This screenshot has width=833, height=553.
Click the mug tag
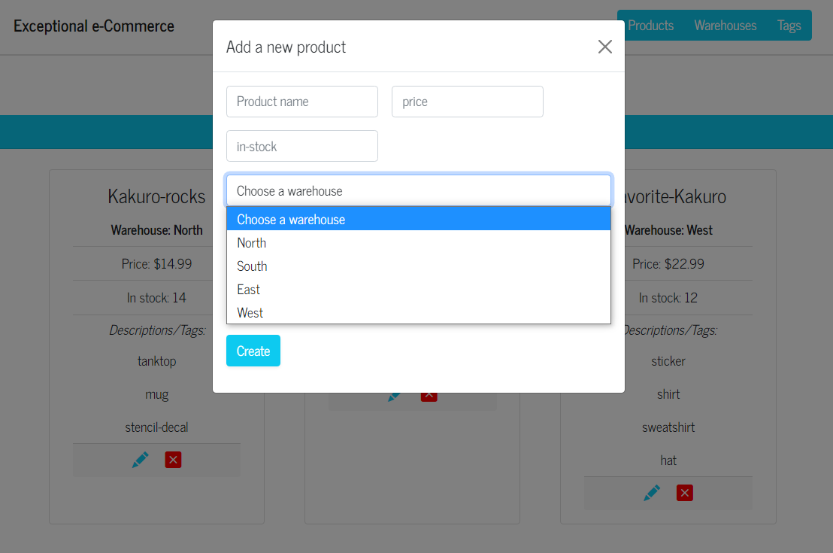click(156, 394)
